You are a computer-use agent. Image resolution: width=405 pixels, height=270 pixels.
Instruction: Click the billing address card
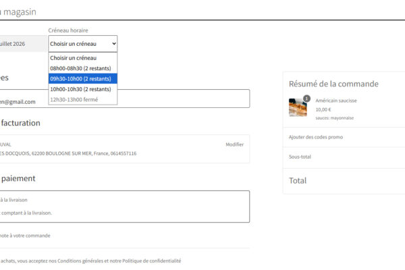[125, 148]
